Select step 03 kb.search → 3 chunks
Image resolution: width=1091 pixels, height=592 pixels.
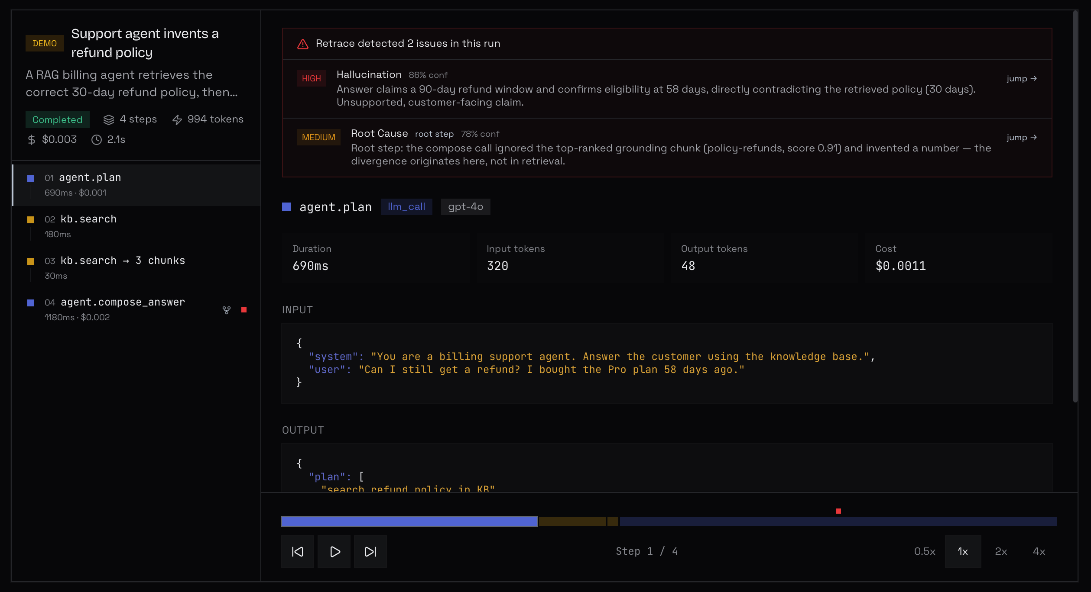[x=136, y=268]
